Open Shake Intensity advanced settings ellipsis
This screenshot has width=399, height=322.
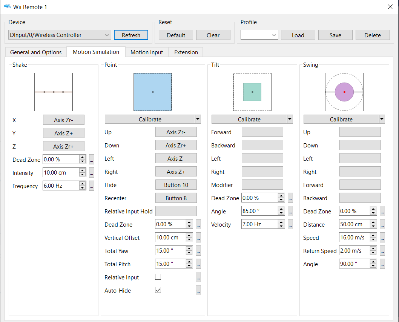pyautogui.click(x=92, y=173)
